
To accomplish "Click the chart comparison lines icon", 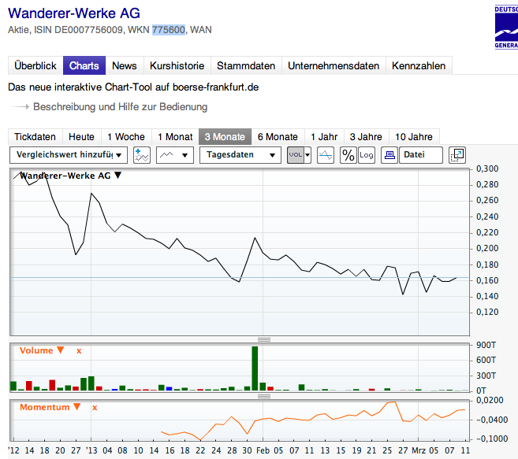I will point(326,155).
